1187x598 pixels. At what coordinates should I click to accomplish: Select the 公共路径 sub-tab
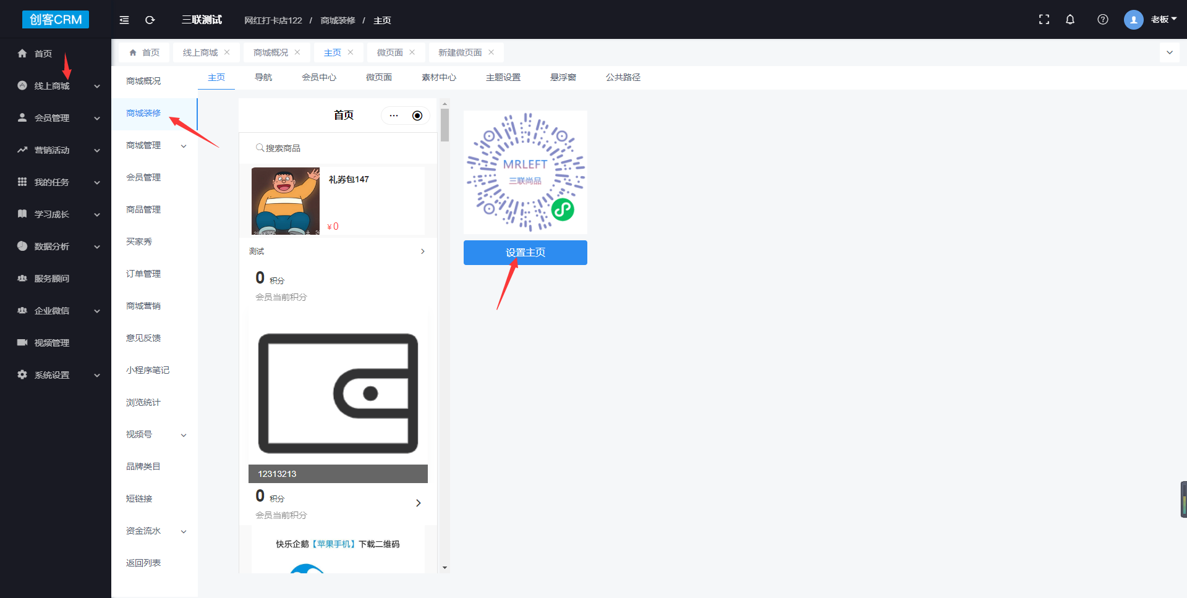click(x=623, y=77)
